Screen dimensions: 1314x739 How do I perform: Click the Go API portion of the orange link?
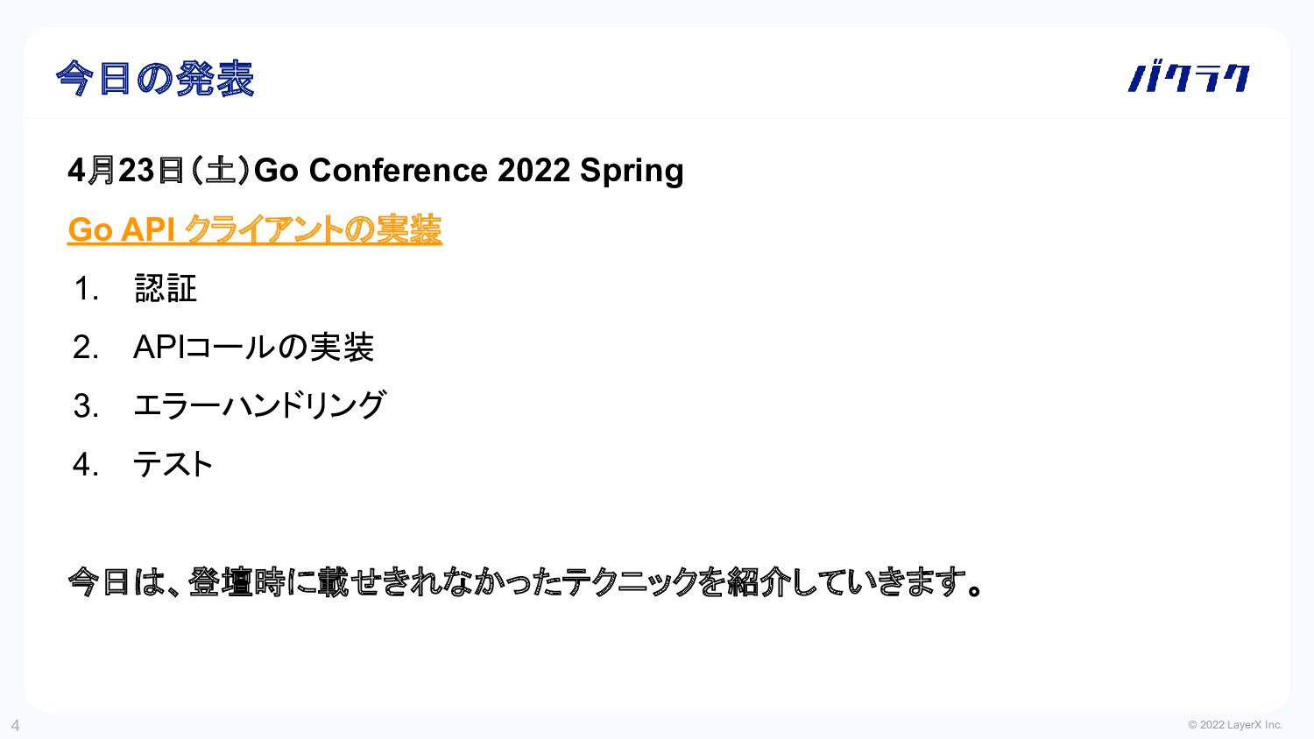122,229
